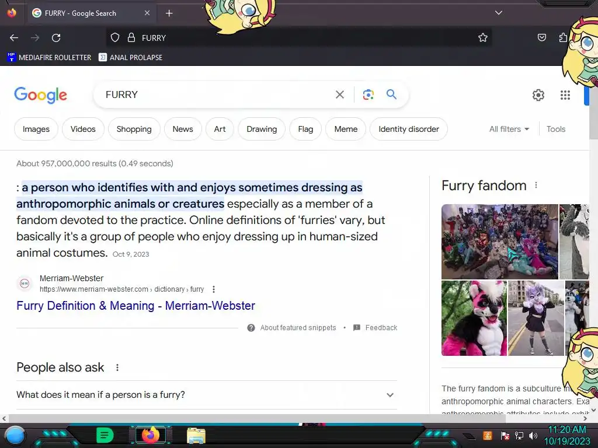The height and width of the screenshot is (448, 598).
Task: Open the pink fursuit wolf thumbnail
Action: 474,318
